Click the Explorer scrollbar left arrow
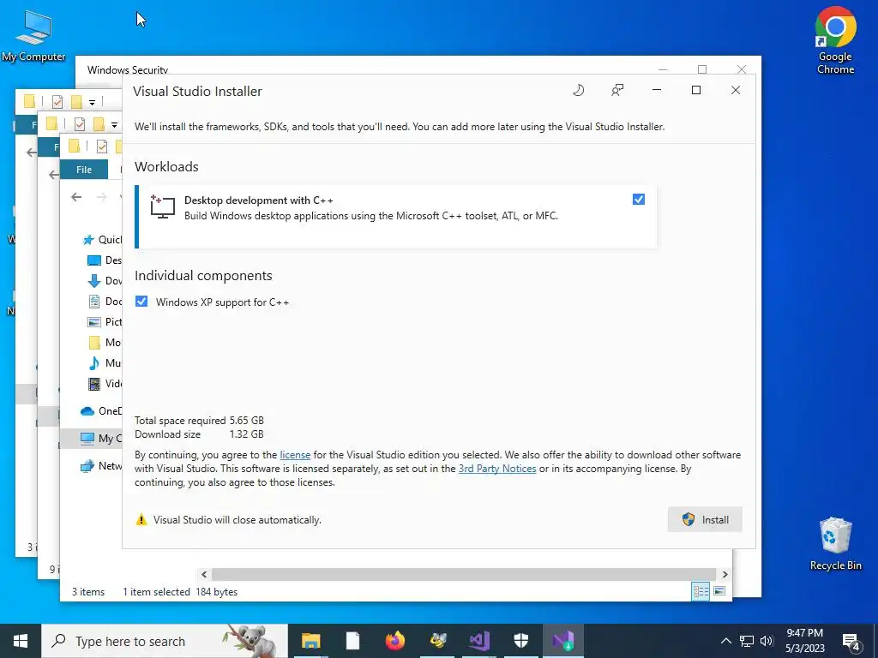The height and width of the screenshot is (658, 878). click(204, 575)
